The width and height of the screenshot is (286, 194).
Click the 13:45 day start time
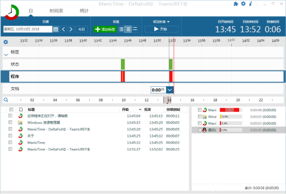point(225,29)
